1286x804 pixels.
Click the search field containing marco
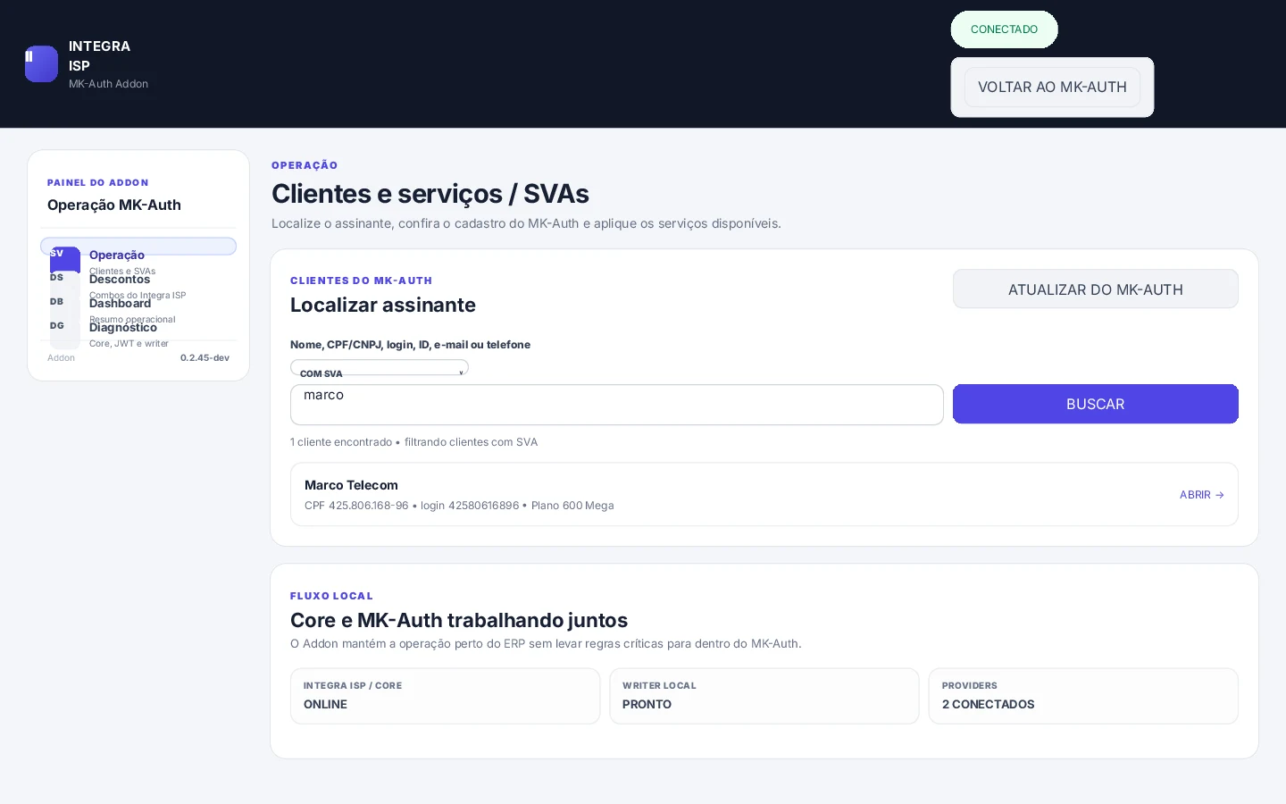(x=617, y=405)
